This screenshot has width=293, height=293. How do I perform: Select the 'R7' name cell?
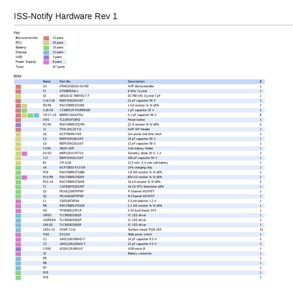point(44,268)
